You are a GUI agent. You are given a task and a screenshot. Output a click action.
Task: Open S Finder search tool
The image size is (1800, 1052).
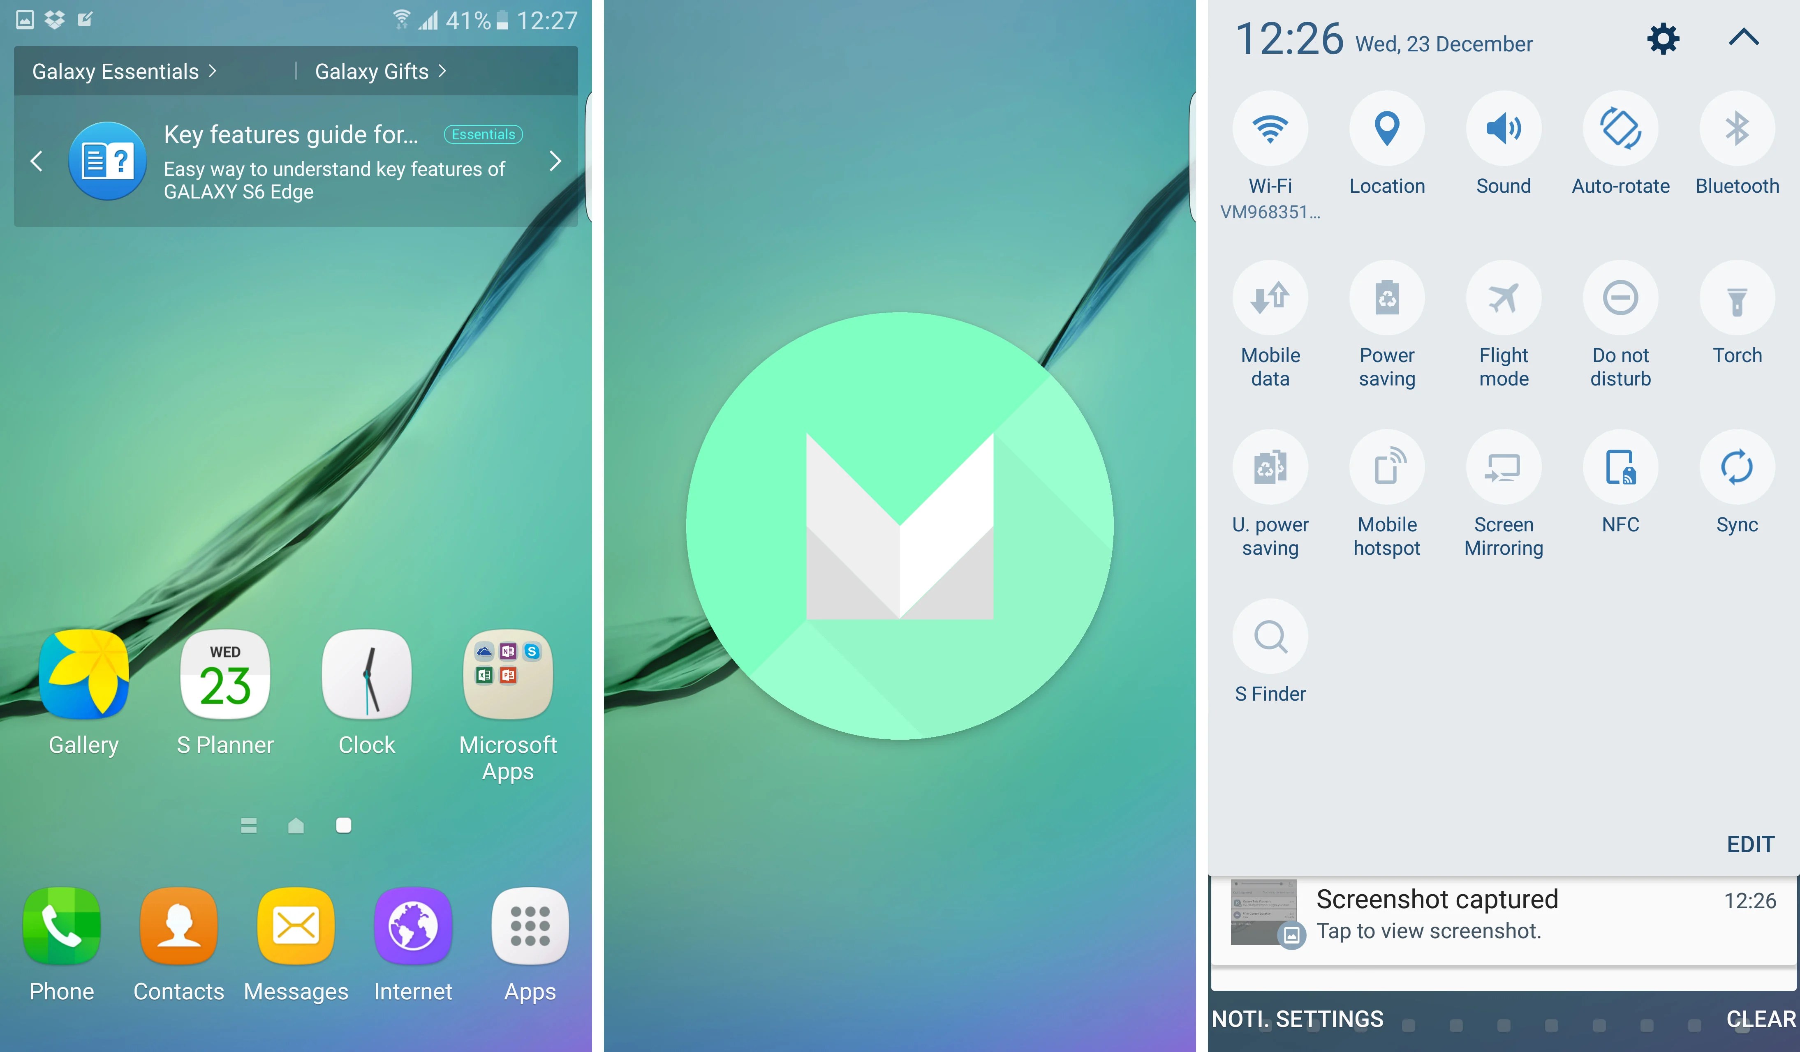(x=1270, y=639)
